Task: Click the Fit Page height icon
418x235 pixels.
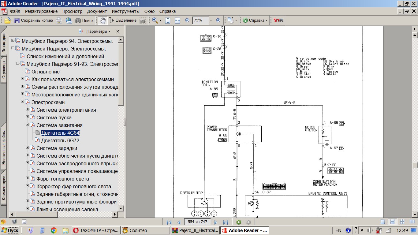Action: pyautogui.click(x=168, y=21)
